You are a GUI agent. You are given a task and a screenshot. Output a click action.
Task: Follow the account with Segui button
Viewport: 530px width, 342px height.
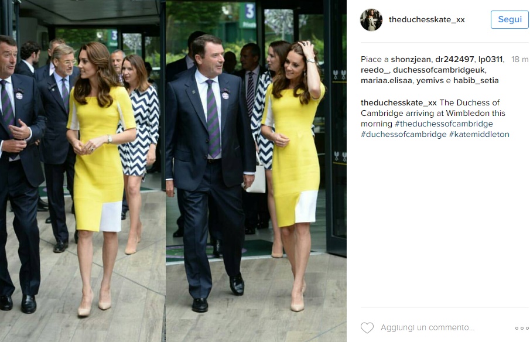tap(510, 19)
